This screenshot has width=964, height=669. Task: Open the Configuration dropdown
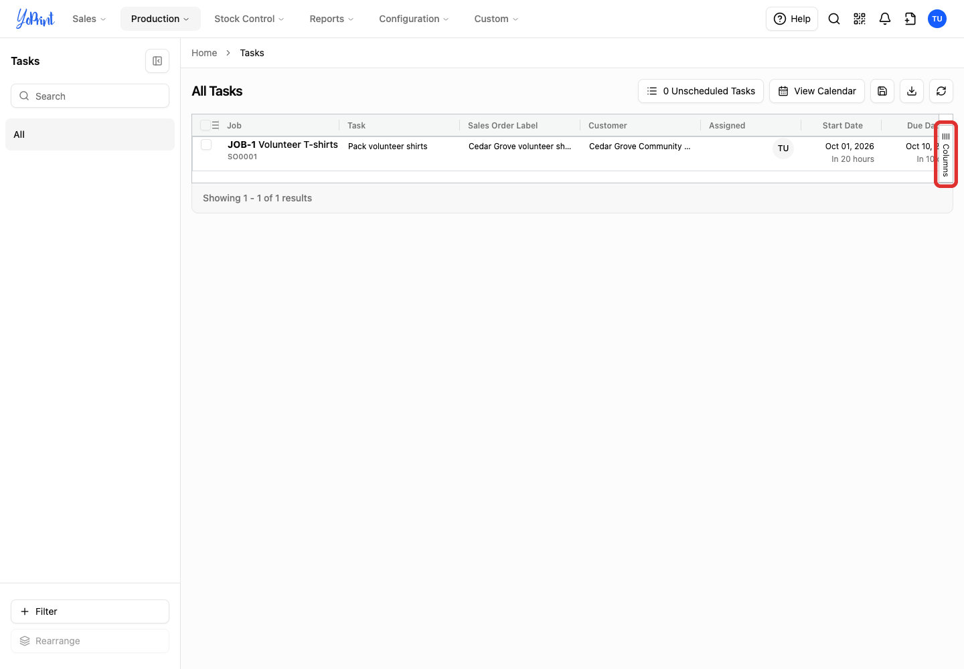pyautogui.click(x=414, y=19)
